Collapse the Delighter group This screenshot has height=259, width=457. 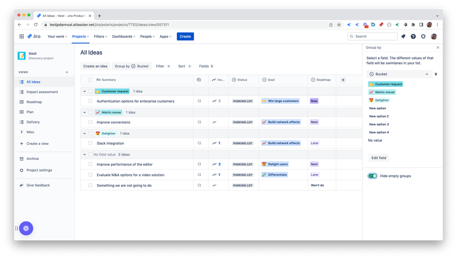click(85, 133)
